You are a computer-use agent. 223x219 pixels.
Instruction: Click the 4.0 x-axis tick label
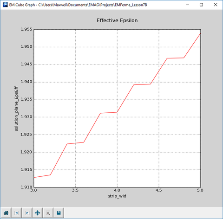[x=117, y=190]
